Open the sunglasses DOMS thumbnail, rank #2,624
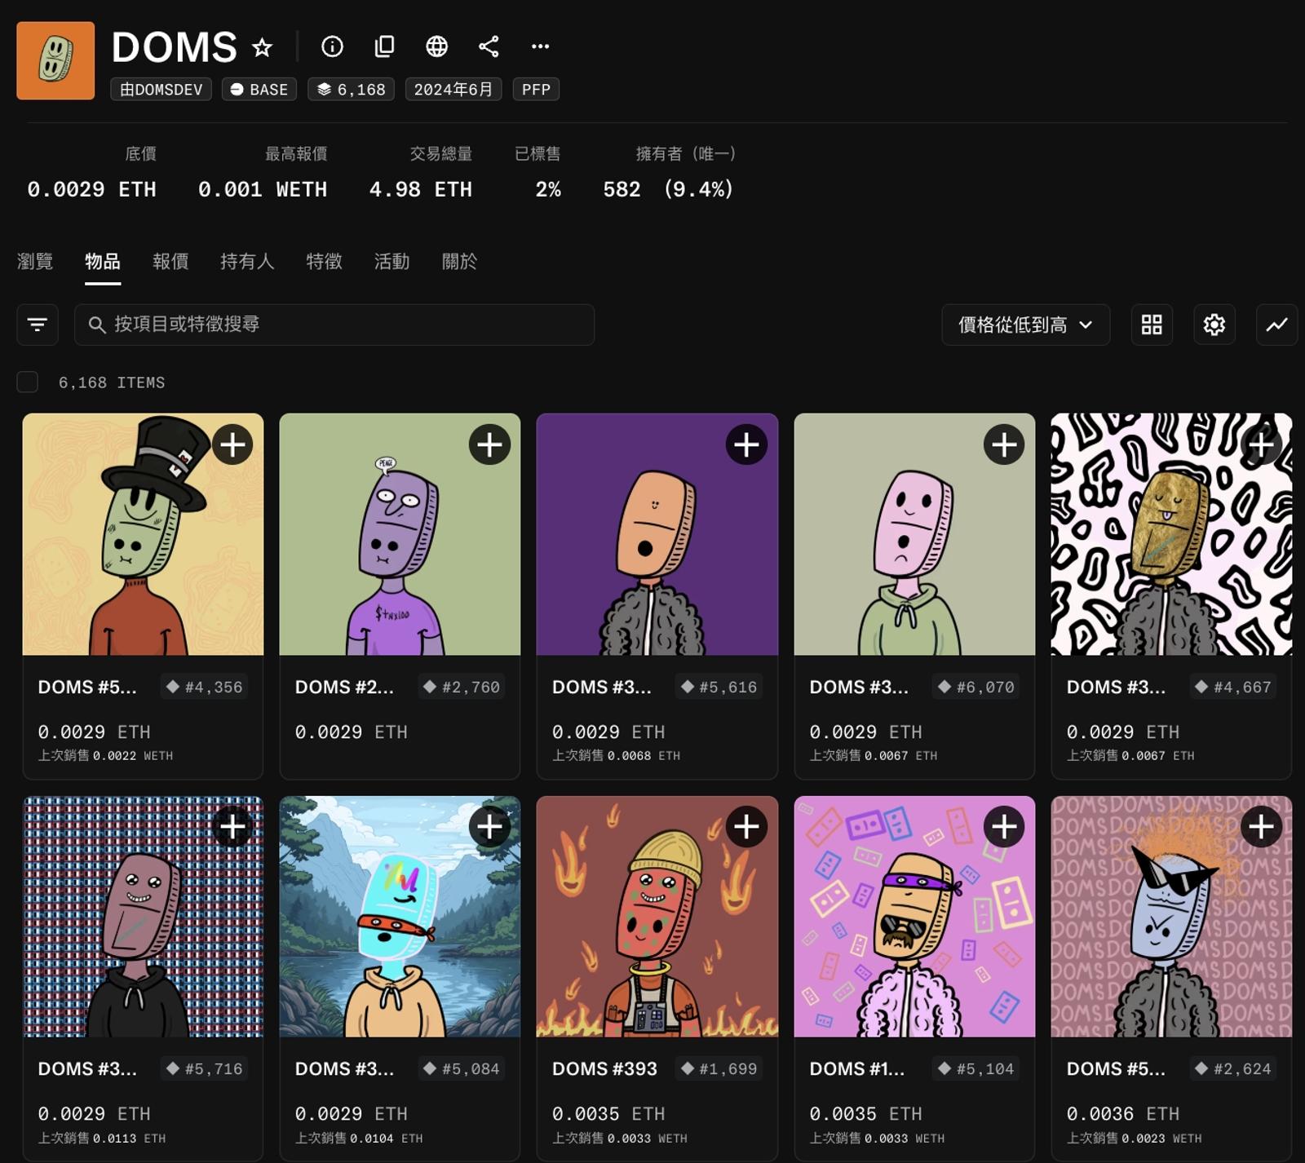The width and height of the screenshot is (1305, 1163). coord(1171,917)
